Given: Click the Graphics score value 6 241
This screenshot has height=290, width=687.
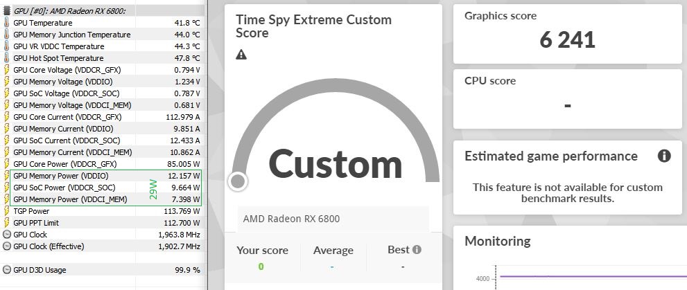Looking at the screenshot, I should [567, 40].
